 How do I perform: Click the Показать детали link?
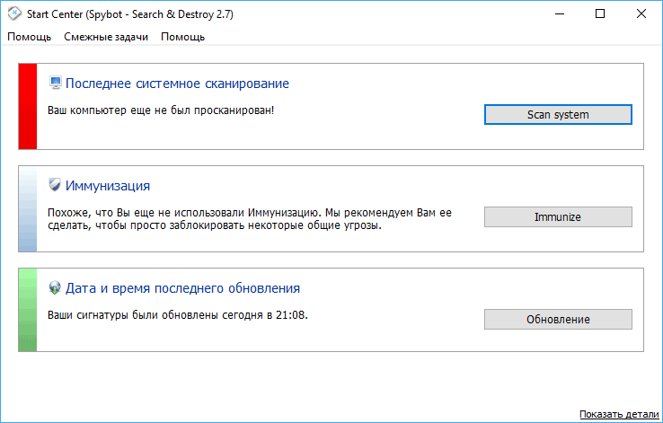pyautogui.click(x=619, y=414)
